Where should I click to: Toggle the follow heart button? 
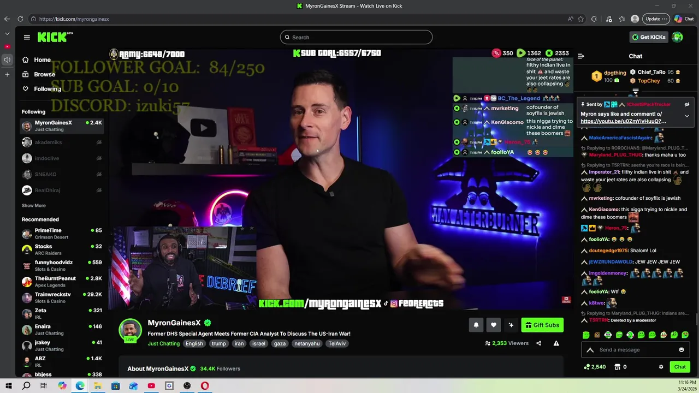[x=493, y=325]
